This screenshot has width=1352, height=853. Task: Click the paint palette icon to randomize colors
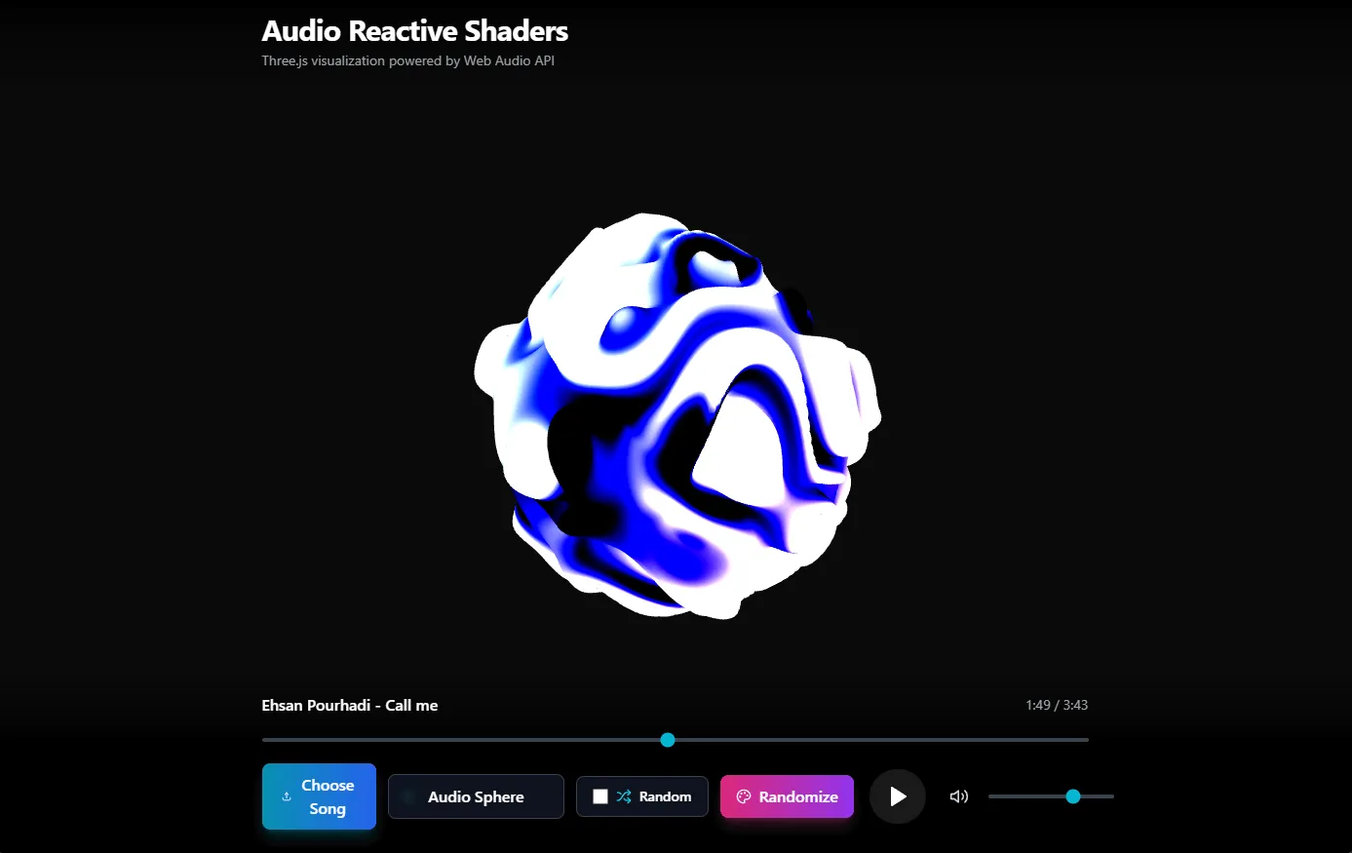click(x=744, y=796)
